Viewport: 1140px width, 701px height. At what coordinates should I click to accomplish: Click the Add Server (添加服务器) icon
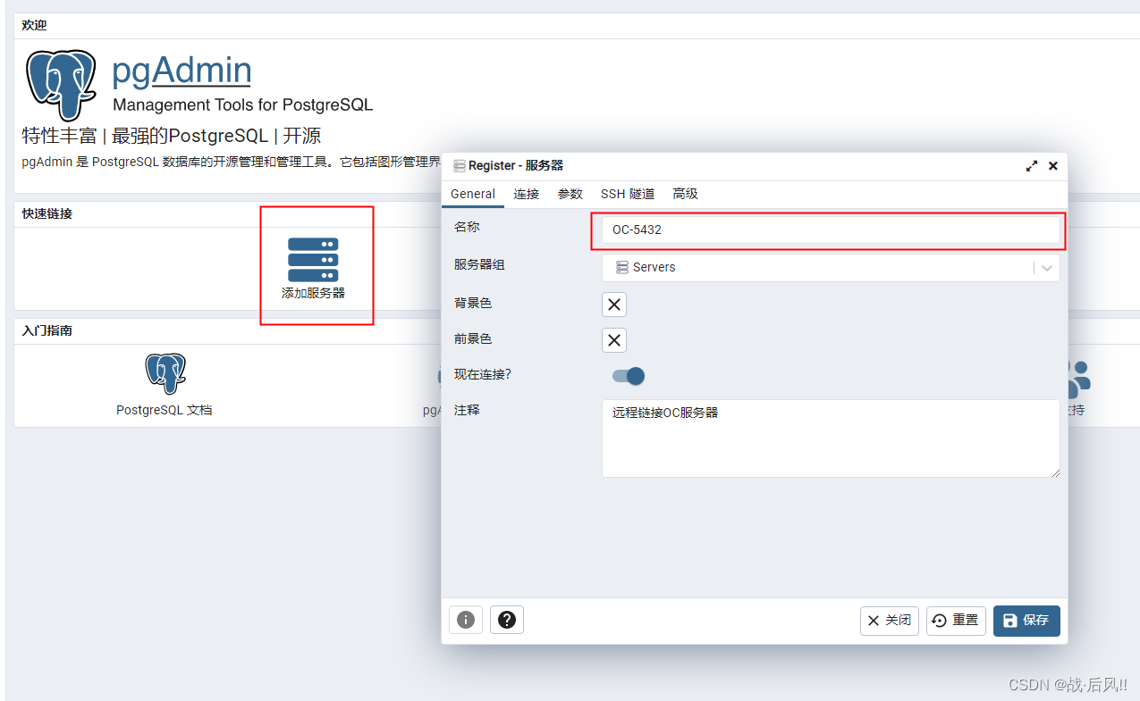click(313, 260)
